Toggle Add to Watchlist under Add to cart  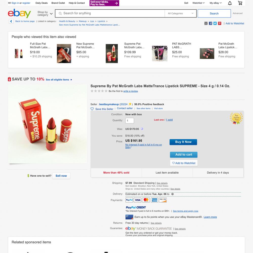pos(184,163)
